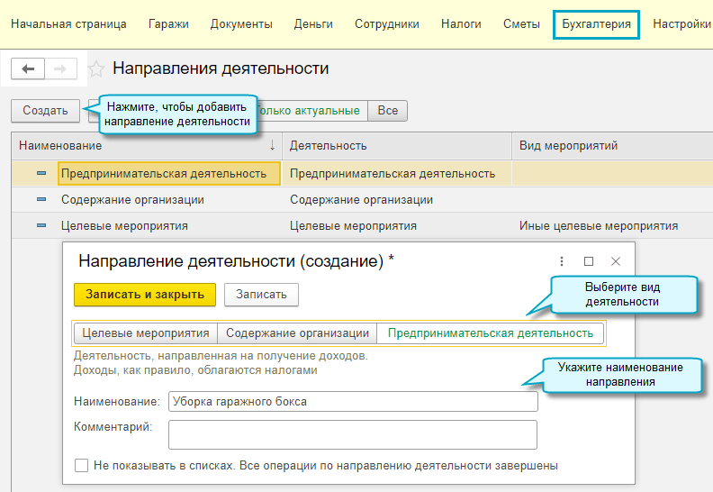Image resolution: width=713 pixels, height=492 pixels.
Task: Open the Бухгалтерия menu section
Action: pyautogui.click(x=595, y=24)
